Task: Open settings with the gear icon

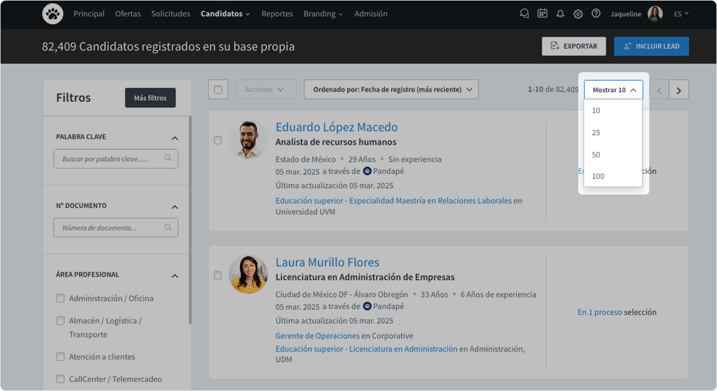Action: [578, 13]
